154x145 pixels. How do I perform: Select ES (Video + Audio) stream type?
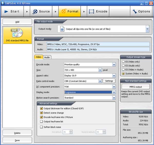(123, 70)
